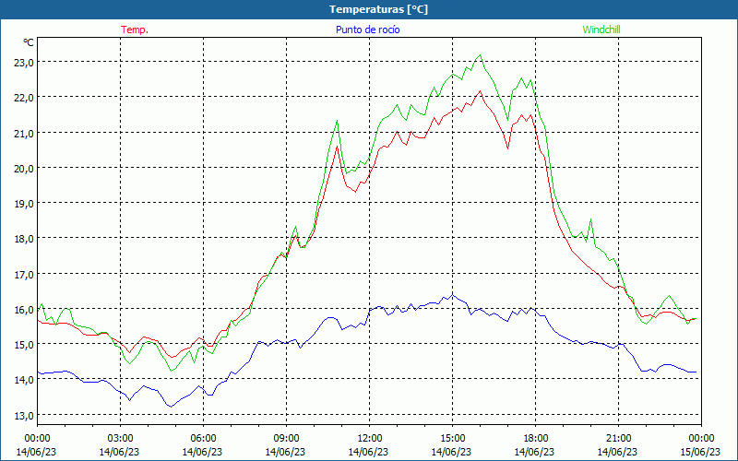Click the 15,0 y-axis value
Image resolution: width=738 pixels, height=461 pixels.
(x=24, y=344)
